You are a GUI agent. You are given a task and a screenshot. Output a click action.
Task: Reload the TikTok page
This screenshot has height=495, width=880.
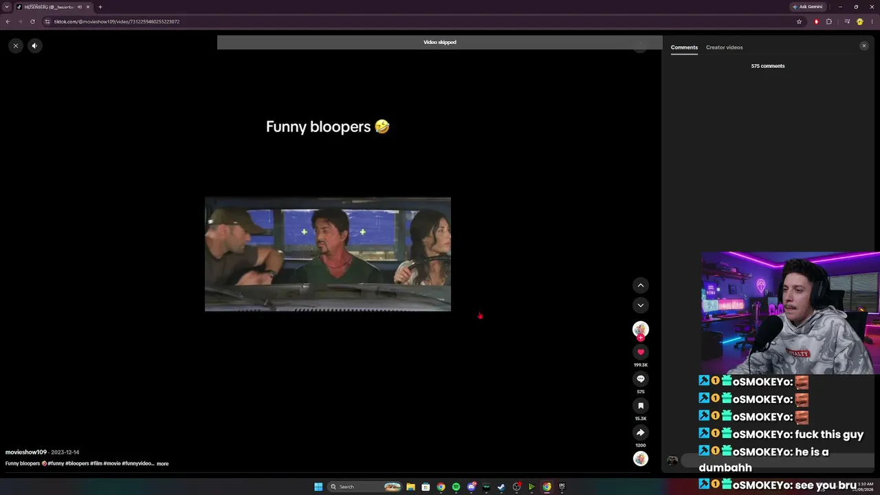tap(32, 21)
